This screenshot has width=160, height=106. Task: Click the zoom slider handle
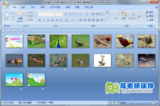136,103
